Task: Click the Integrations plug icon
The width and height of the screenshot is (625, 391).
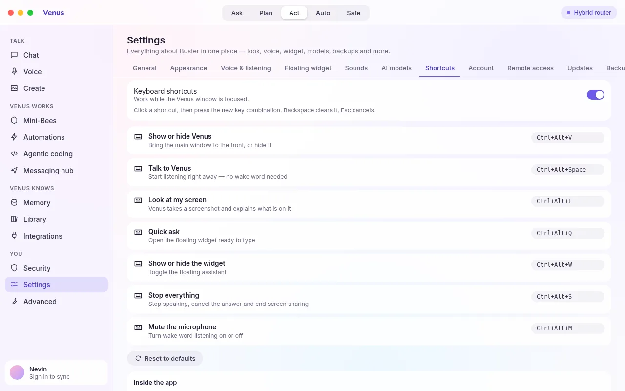Action: 14,236
